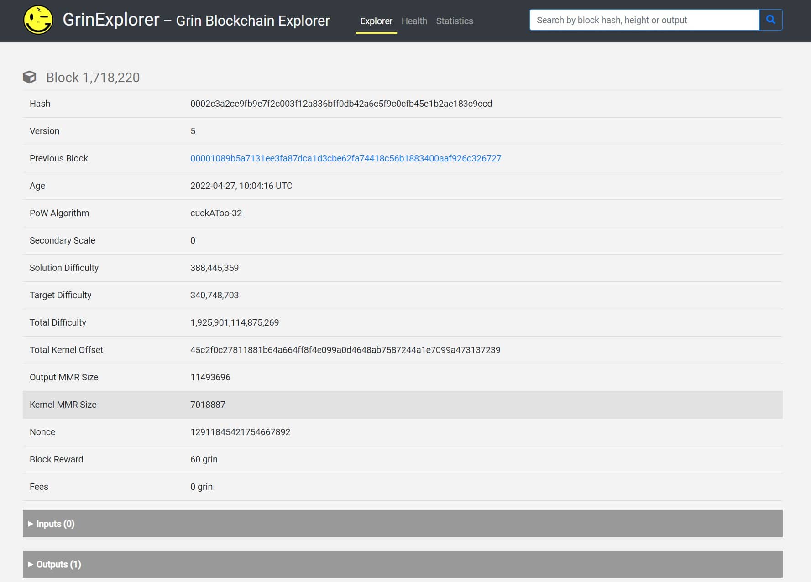811x582 pixels.
Task: Open the Previous Block hash link
Action: 345,158
